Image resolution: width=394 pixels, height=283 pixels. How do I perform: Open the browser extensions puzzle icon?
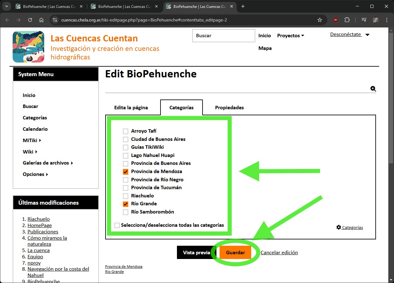[x=347, y=20]
